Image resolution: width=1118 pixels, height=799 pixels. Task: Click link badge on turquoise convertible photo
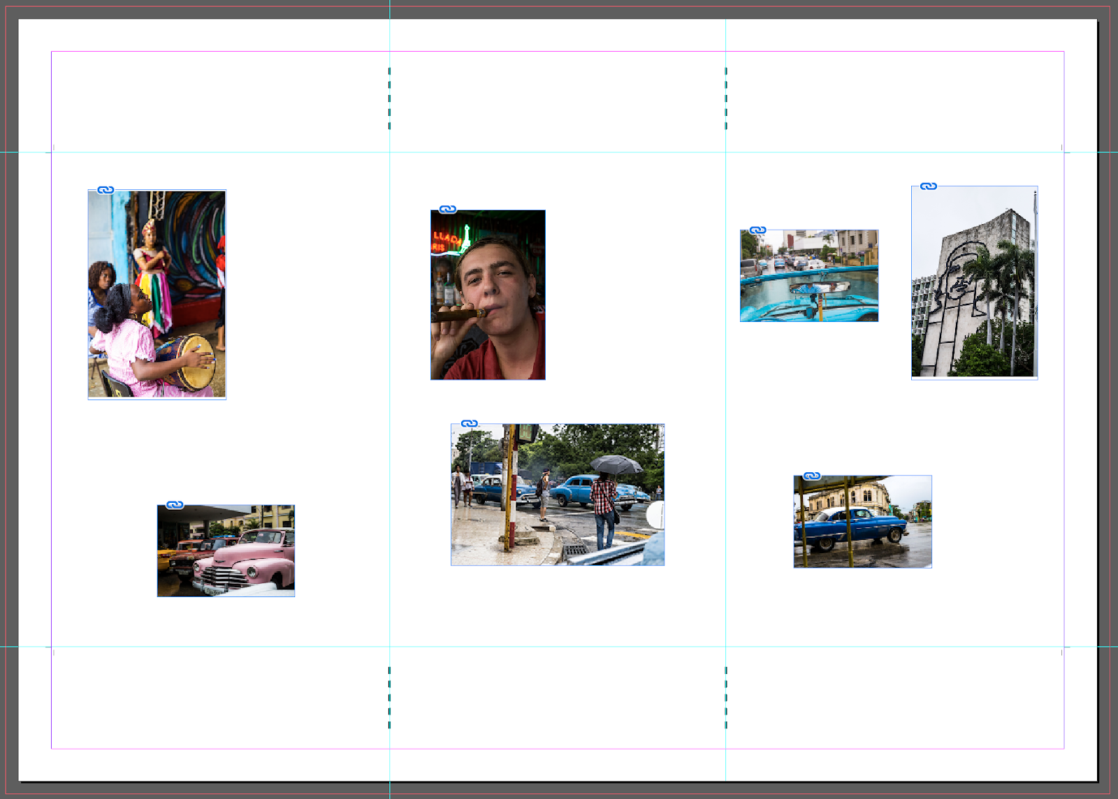click(757, 230)
